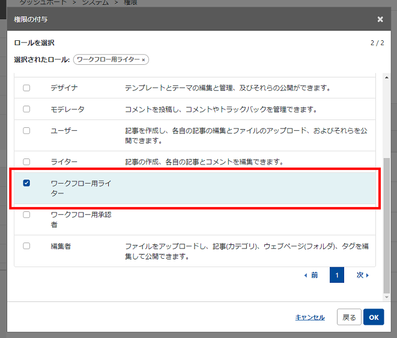Go to previous page with 前
Viewport: 397px width, 338px height.
pyautogui.click(x=311, y=275)
